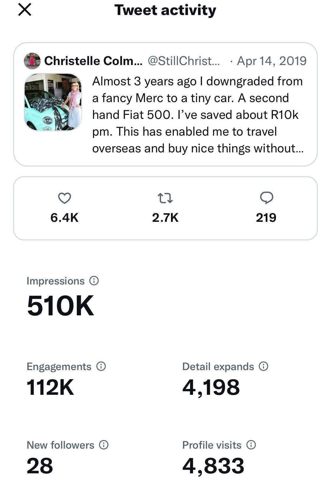This screenshot has height=486, width=331.
Task: Tap Christelle's small profile avatar
Action: coord(32,61)
